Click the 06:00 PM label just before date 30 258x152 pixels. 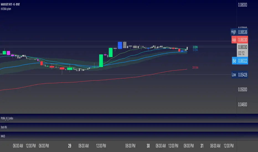(130, 146)
